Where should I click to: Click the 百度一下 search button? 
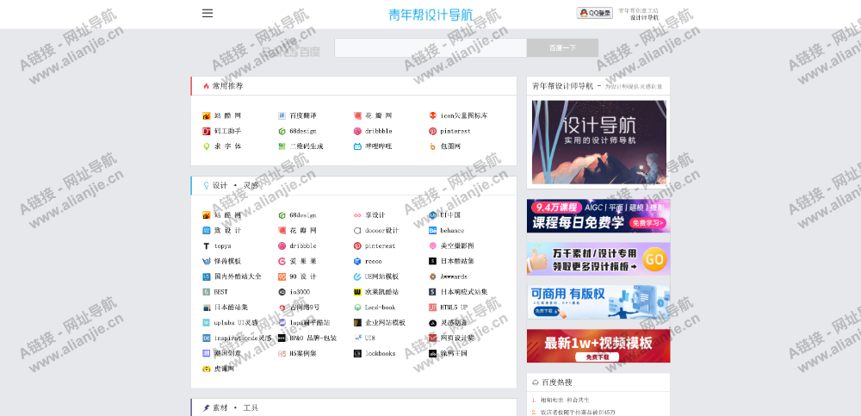click(x=562, y=48)
